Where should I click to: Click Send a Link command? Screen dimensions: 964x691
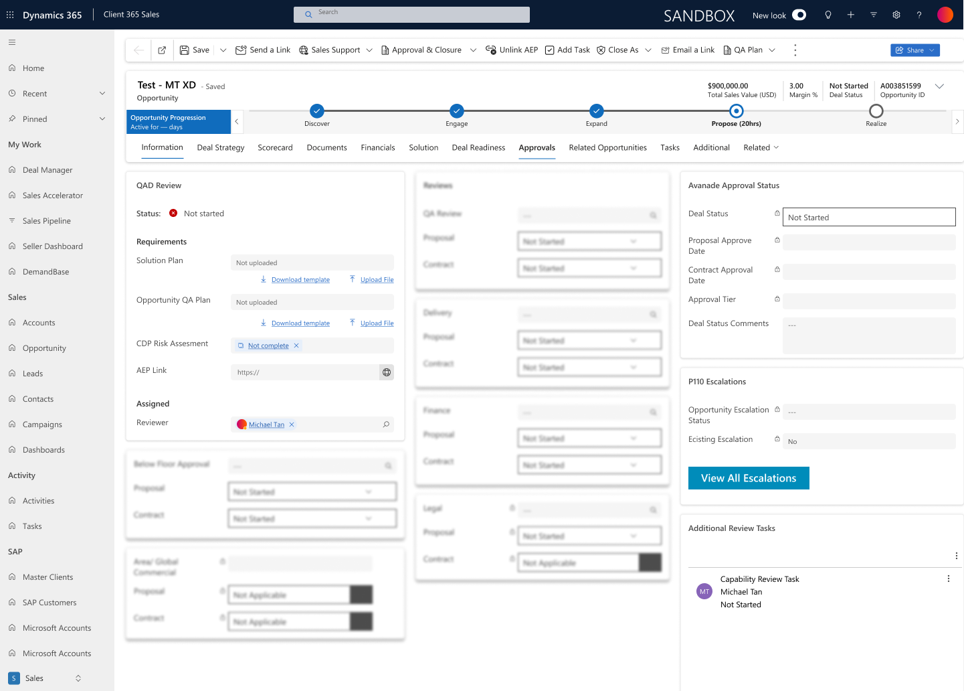point(263,50)
